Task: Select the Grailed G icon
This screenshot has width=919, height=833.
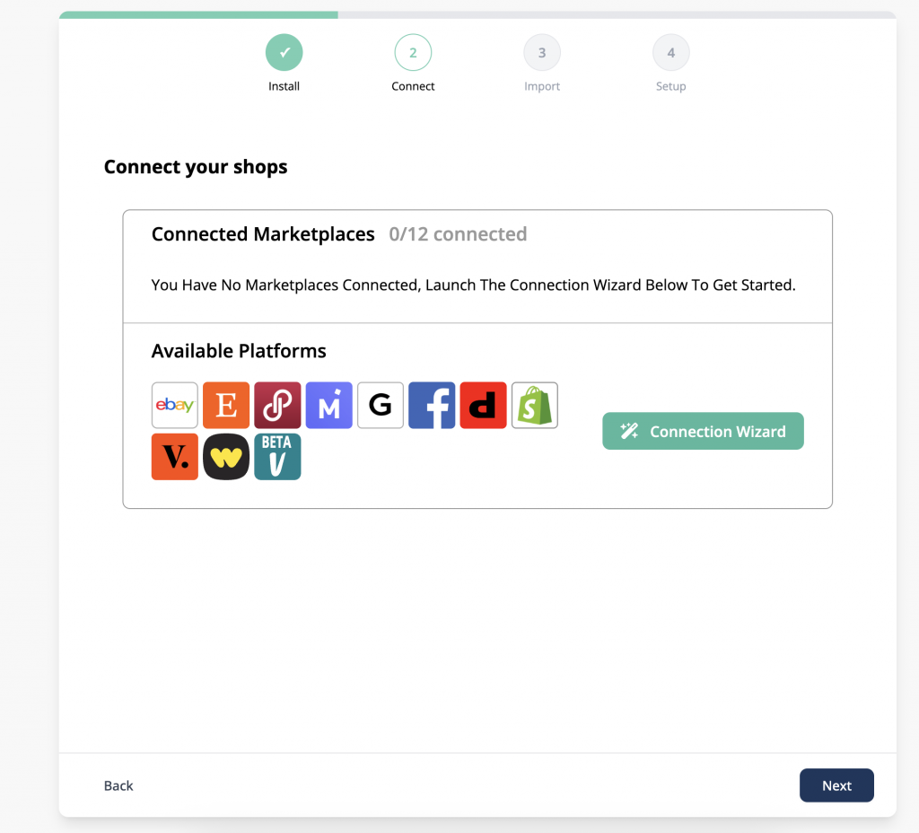Action: (x=381, y=406)
